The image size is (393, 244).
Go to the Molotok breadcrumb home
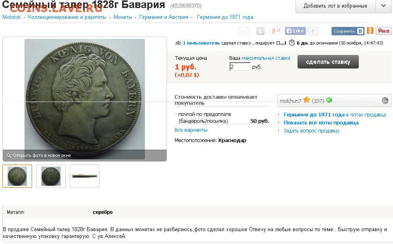click(x=12, y=17)
